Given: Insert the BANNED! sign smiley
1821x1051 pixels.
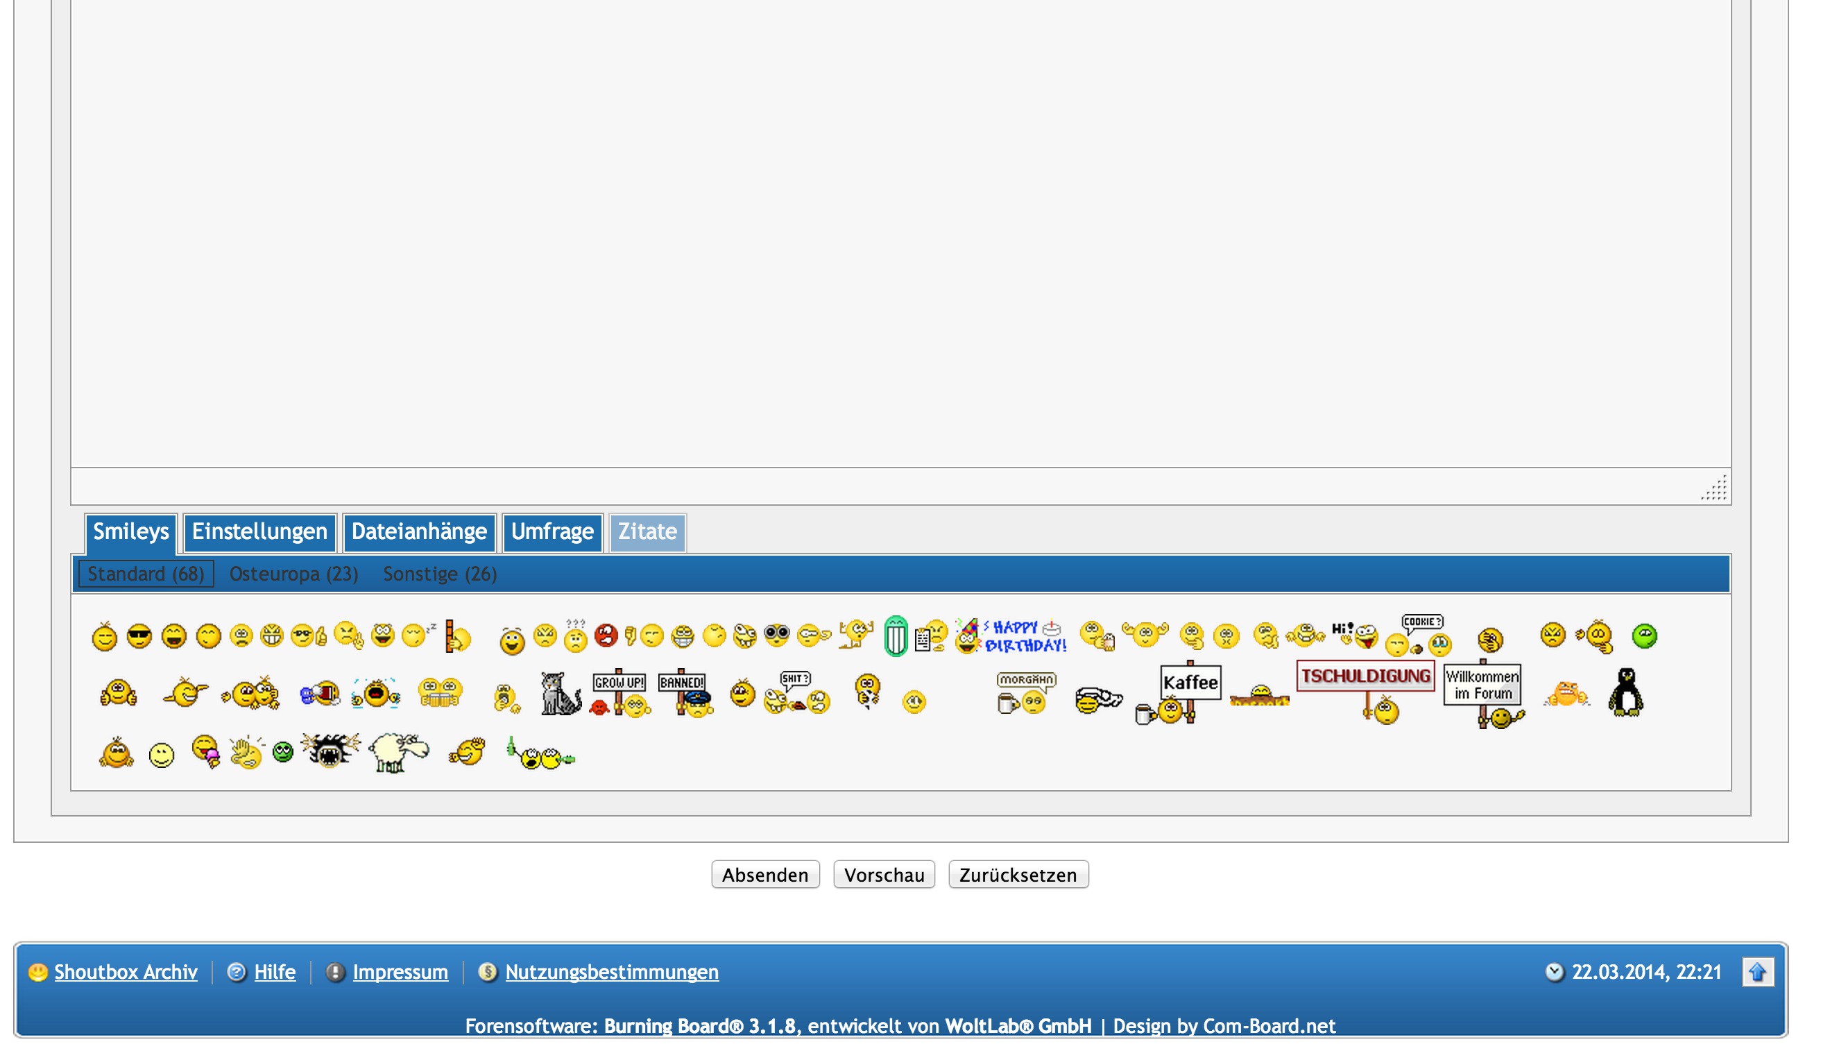Looking at the screenshot, I should pyautogui.click(x=685, y=693).
